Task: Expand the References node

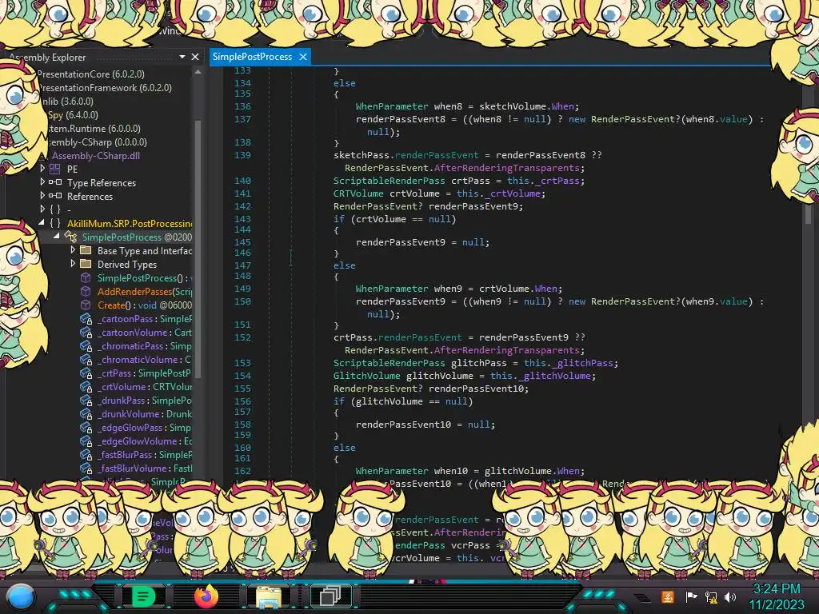Action: coord(42,195)
